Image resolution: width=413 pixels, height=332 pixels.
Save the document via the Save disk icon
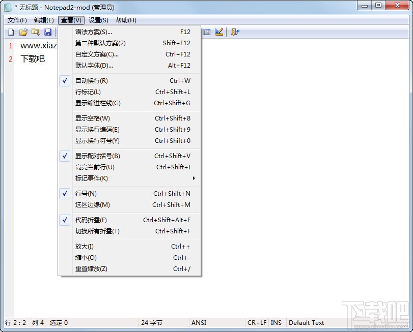(48, 32)
